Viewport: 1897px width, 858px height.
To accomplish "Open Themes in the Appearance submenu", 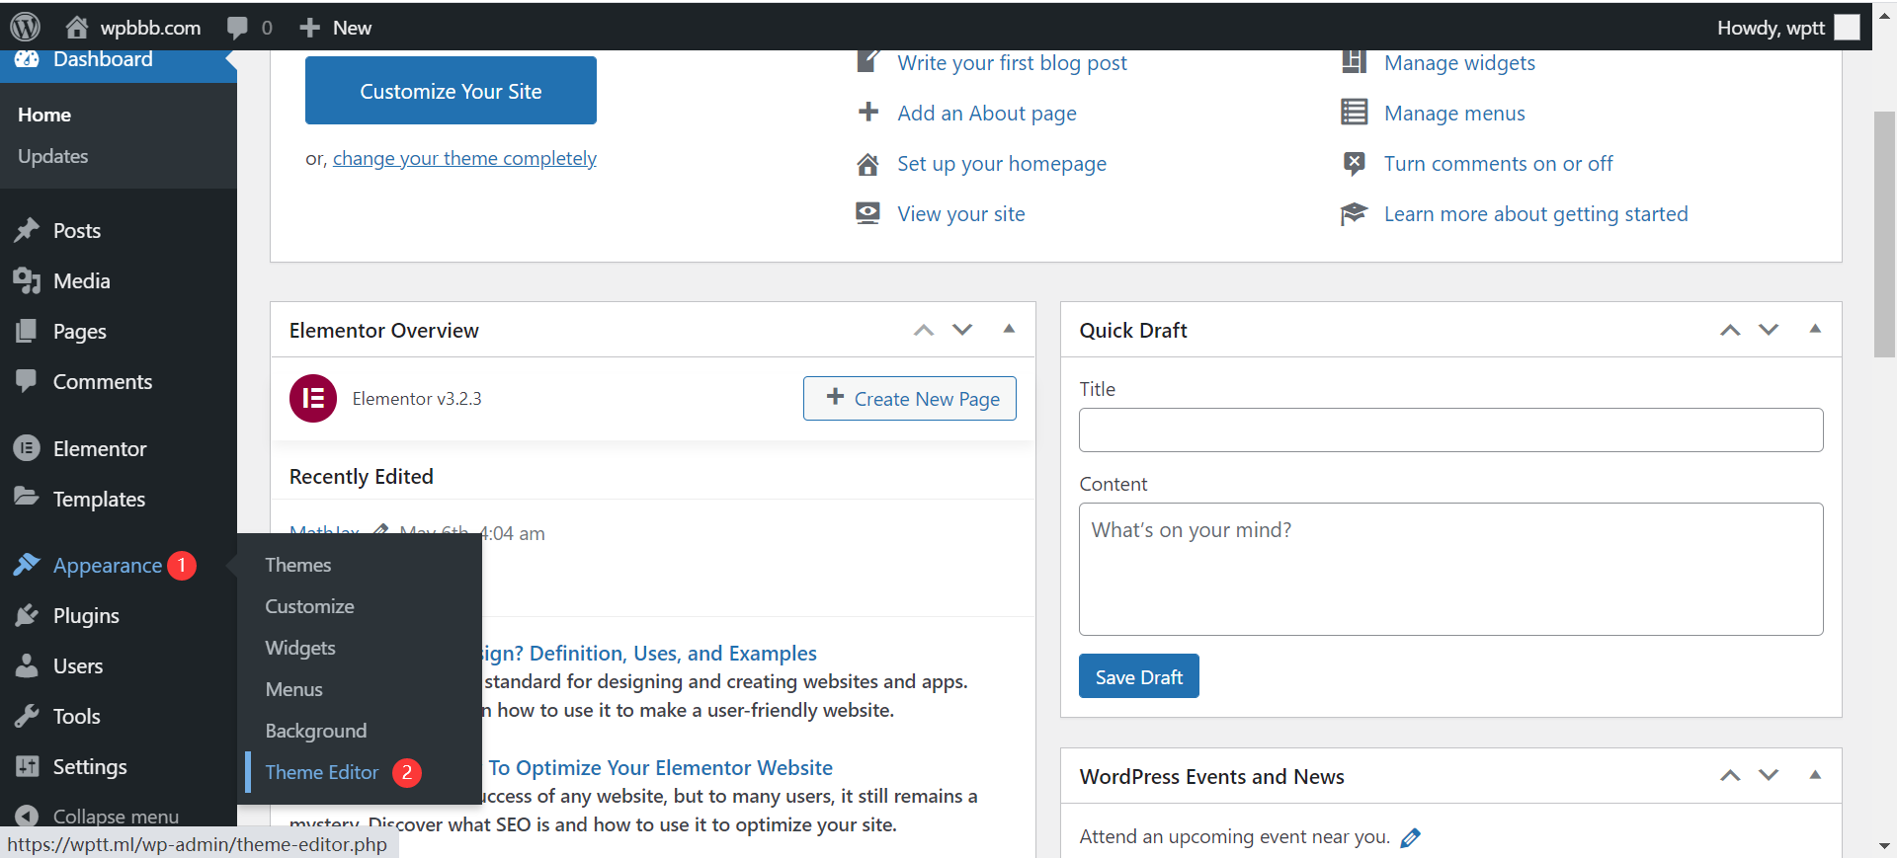I will coord(298,565).
